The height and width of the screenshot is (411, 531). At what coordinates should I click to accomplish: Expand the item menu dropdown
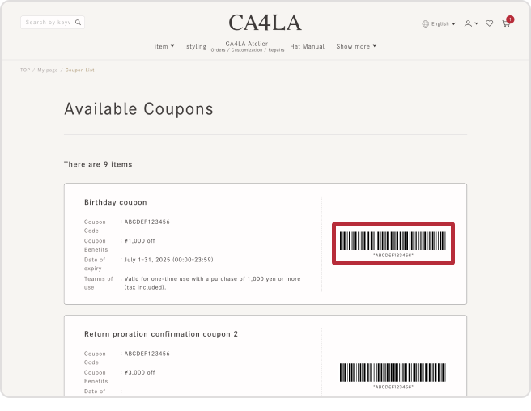(164, 46)
